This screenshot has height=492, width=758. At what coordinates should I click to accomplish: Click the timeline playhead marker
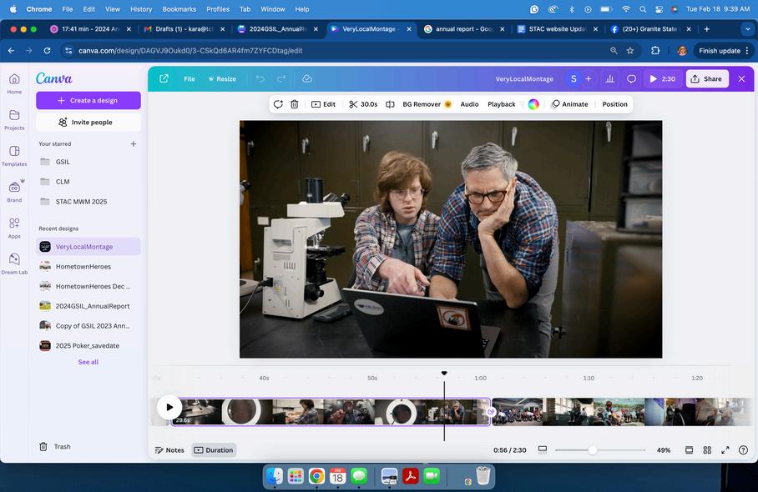[x=444, y=374]
